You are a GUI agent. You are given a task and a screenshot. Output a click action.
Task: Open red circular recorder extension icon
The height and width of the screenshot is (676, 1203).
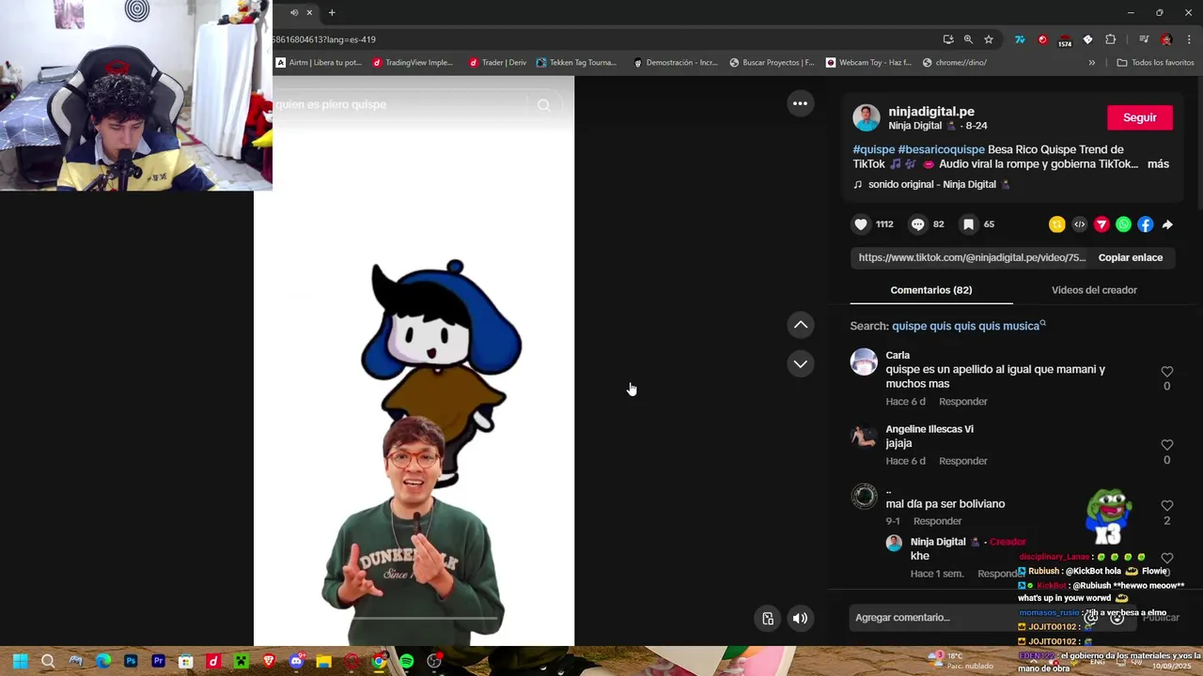pyautogui.click(x=1042, y=39)
